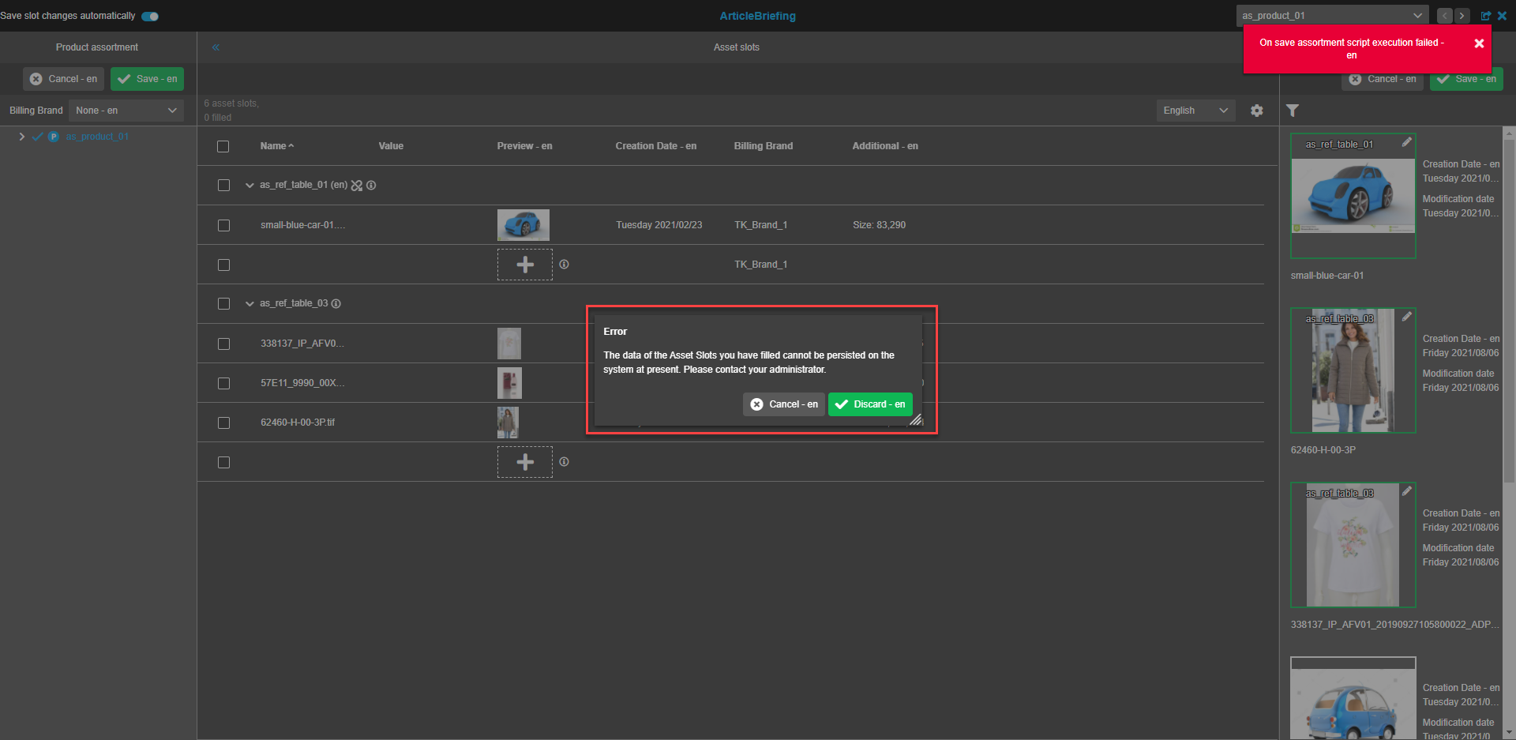Check the select-all checkbox in table header
Screen dimensions: 1516x740
(223, 146)
